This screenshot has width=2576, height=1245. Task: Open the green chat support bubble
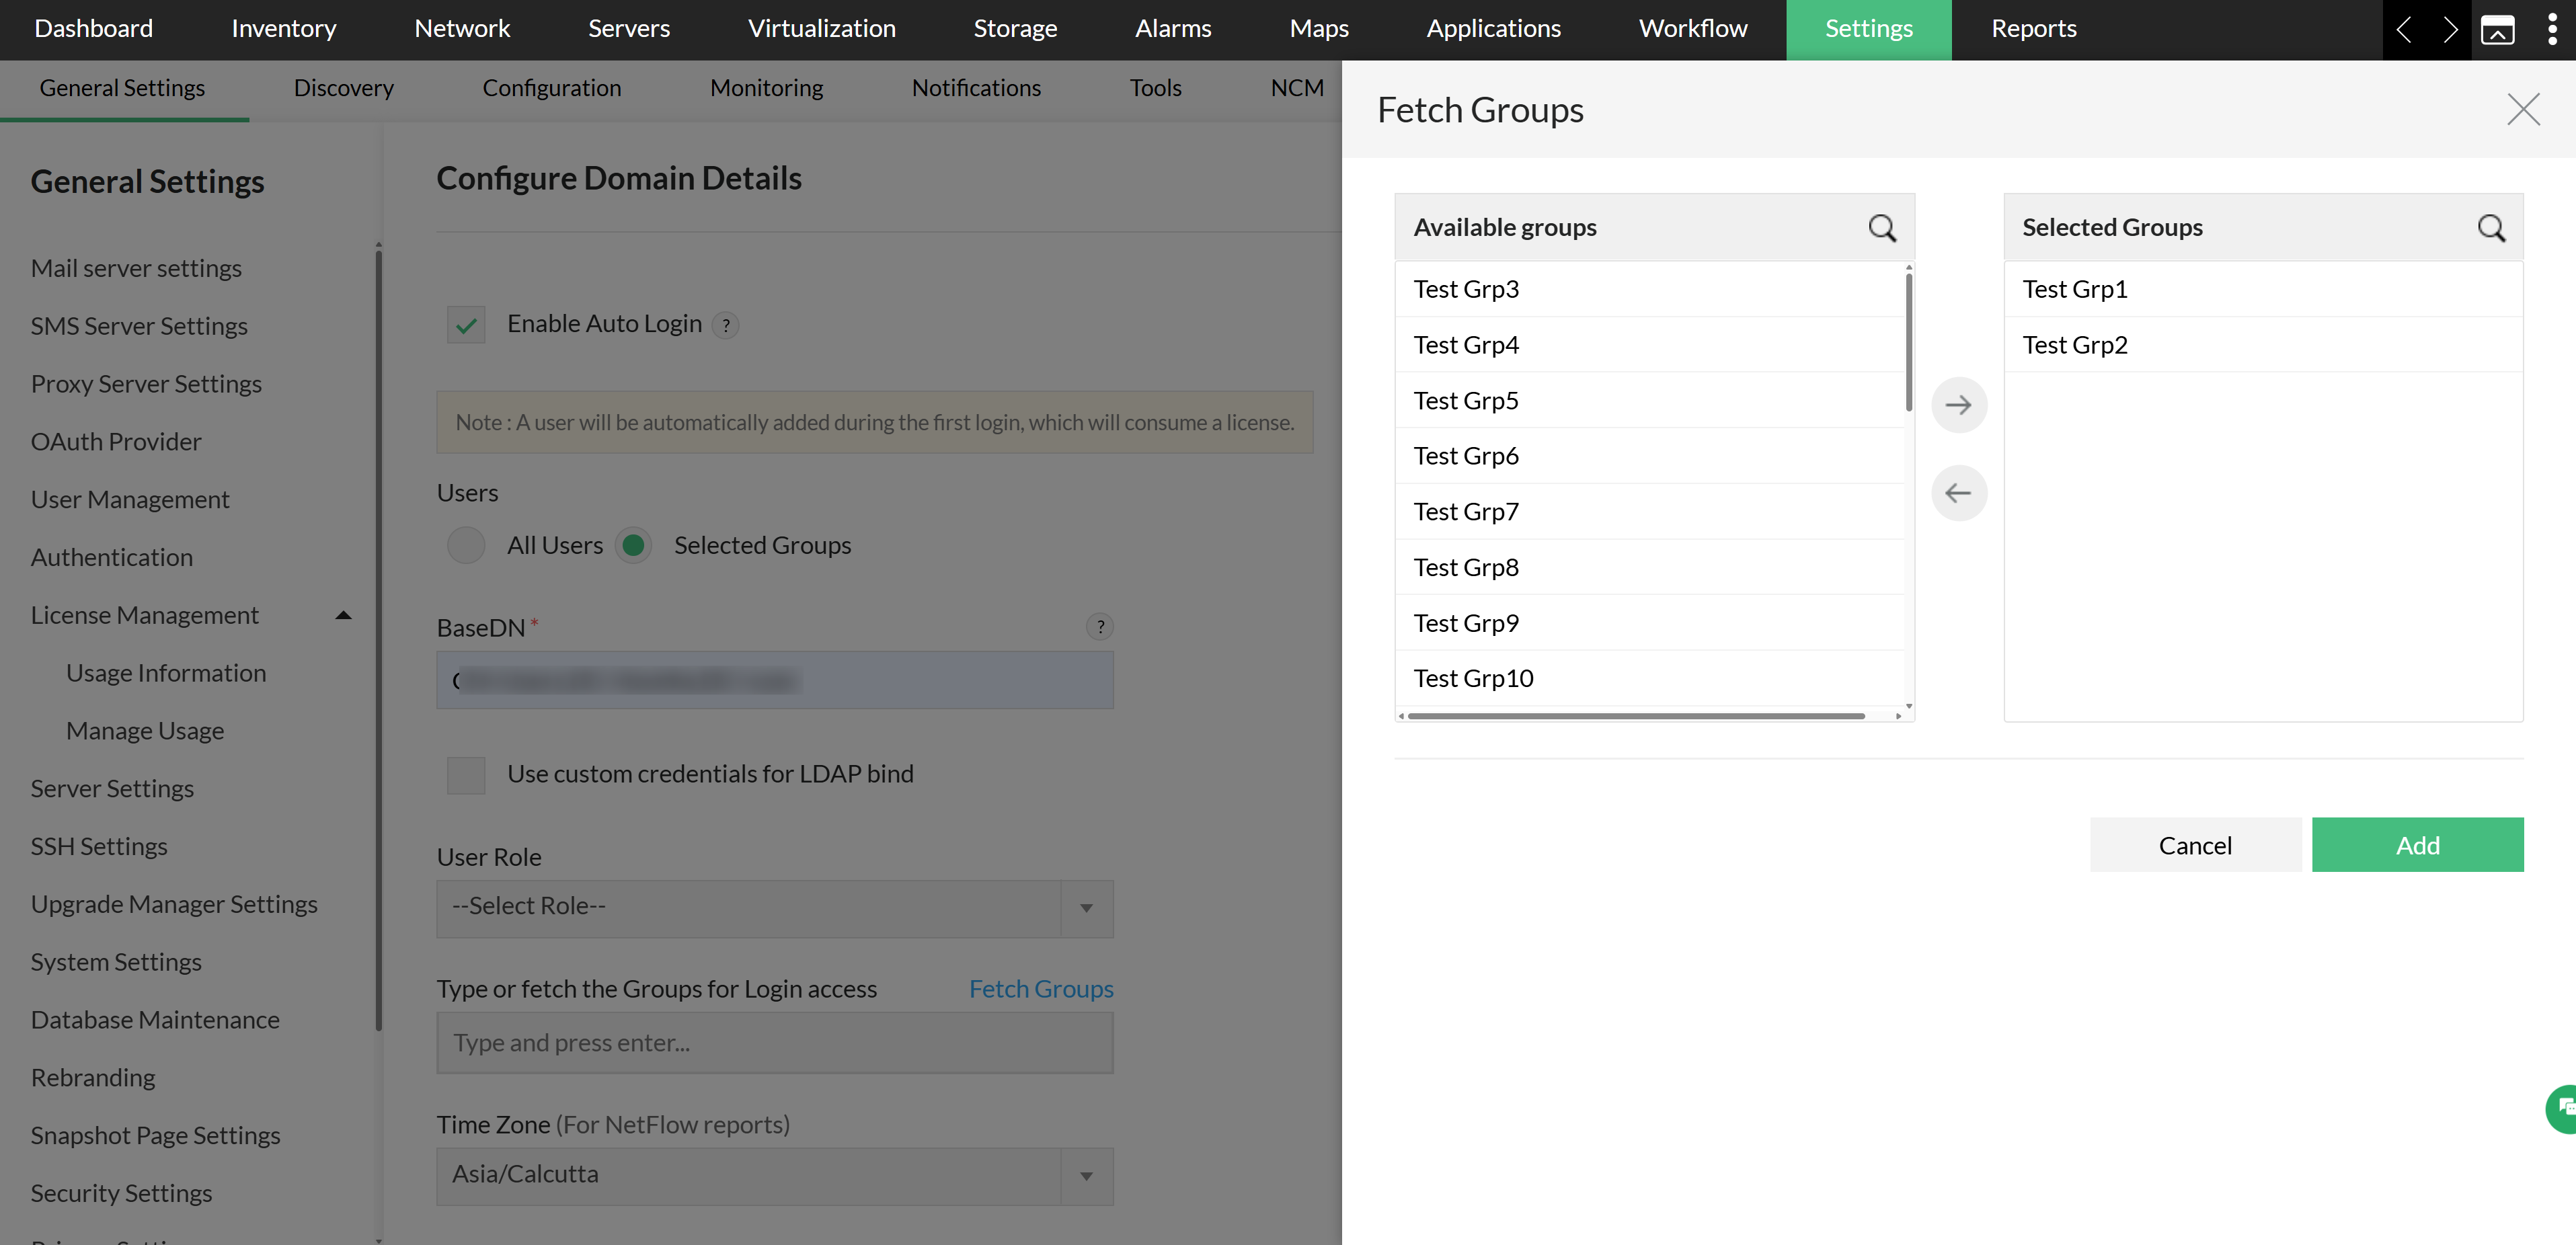(x=2562, y=1108)
